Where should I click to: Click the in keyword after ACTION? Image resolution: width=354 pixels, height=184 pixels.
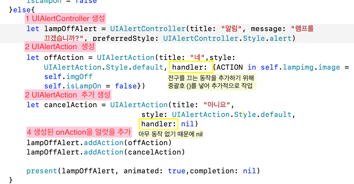[252, 67]
